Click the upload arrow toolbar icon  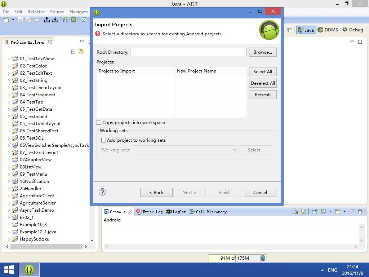[47, 19]
